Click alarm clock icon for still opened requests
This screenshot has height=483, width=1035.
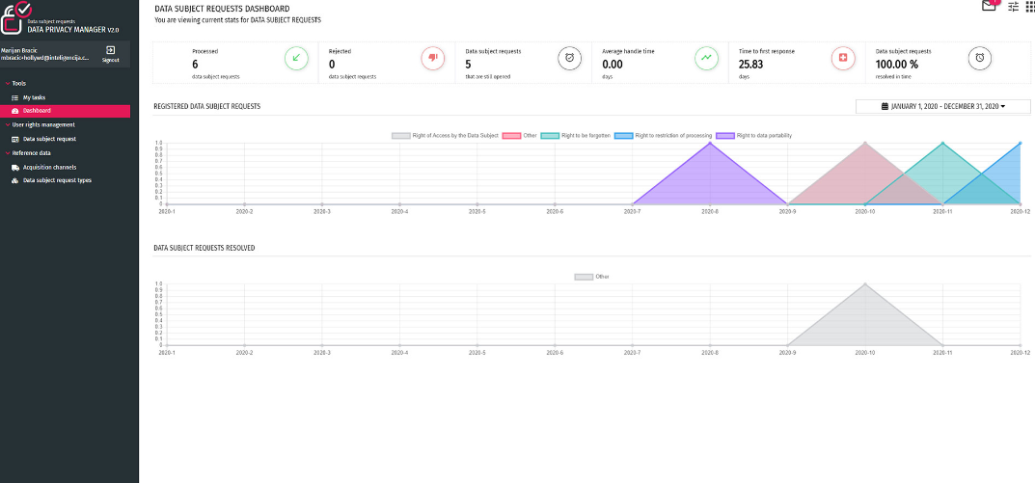pos(570,58)
